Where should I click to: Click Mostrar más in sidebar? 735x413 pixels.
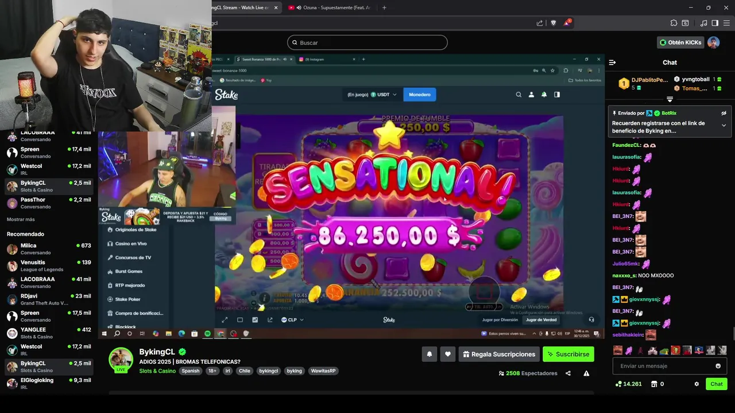[21, 219]
